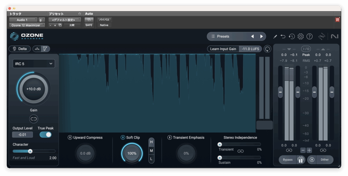
Task: Click the pencil edit icon beside Presets
Action: pos(275,36)
